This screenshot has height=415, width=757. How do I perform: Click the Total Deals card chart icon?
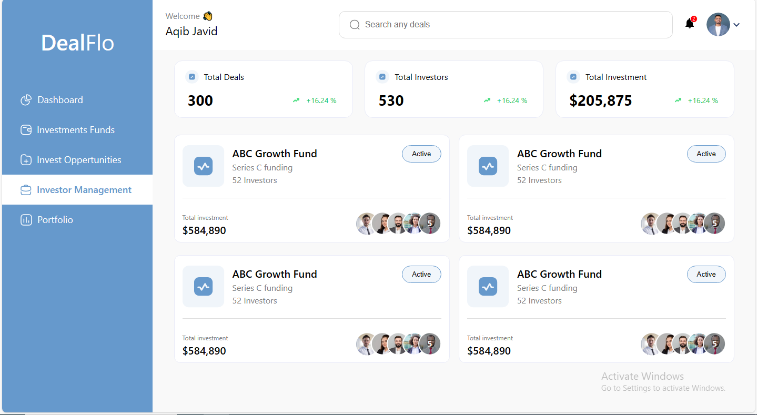(192, 77)
